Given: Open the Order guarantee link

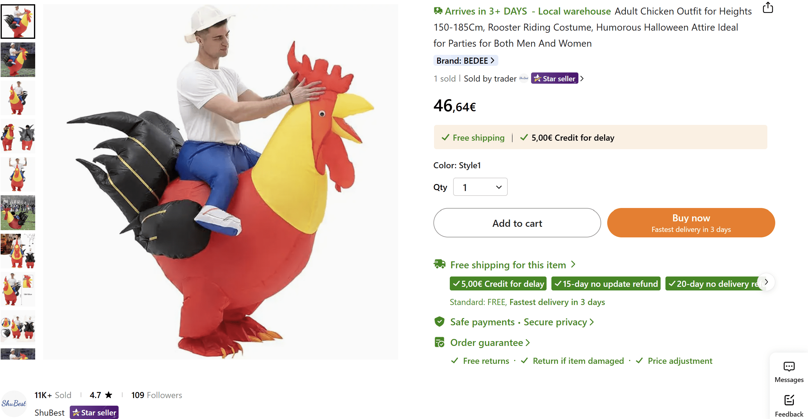Looking at the screenshot, I should point(490,343).
